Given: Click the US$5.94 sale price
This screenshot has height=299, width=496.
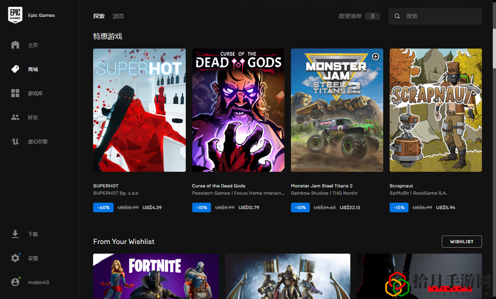Looking at the screenshot, I should coord(445,207).
